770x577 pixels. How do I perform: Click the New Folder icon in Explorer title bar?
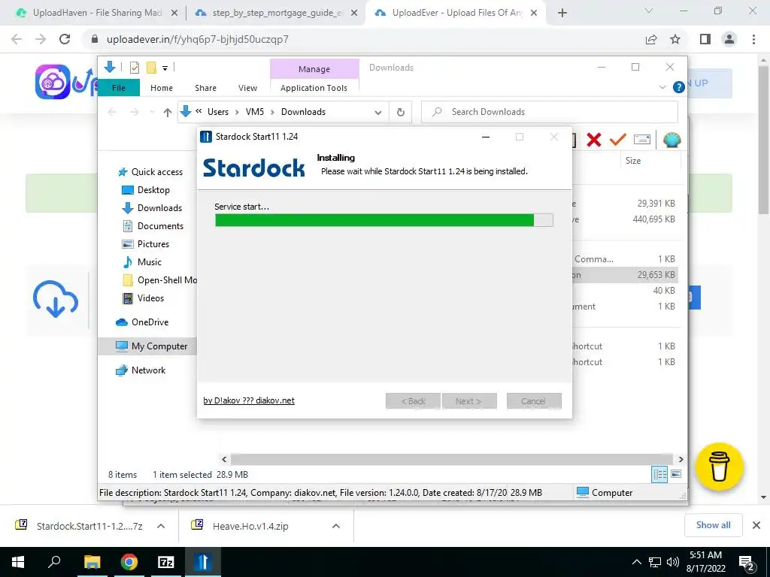151,68
